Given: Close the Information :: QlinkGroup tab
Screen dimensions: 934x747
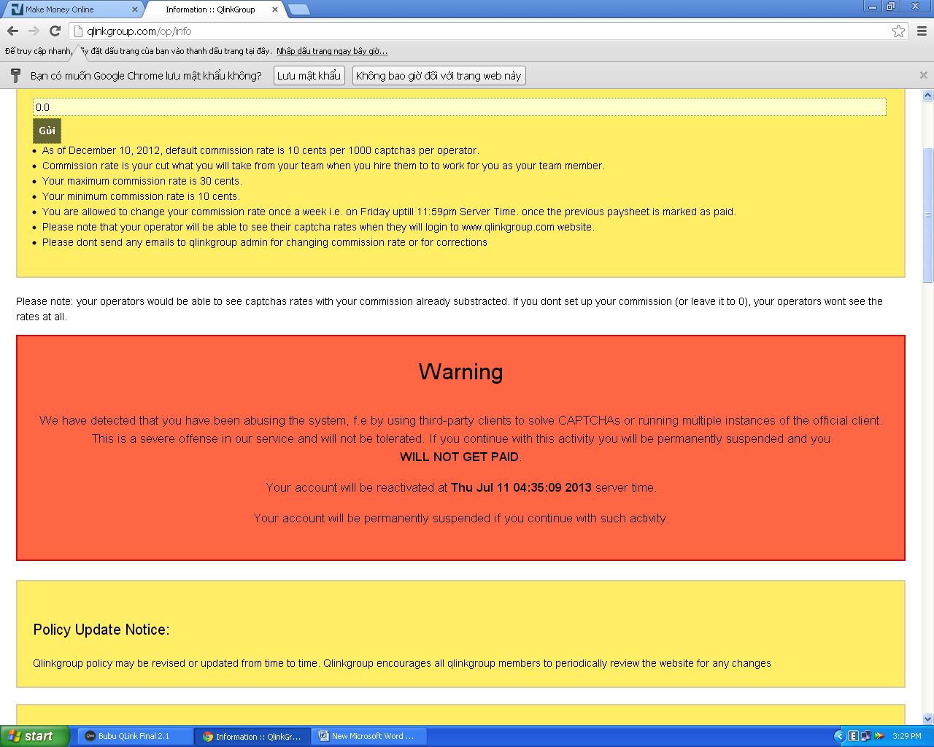Looking at the screenshot, I should click(274, 9).
